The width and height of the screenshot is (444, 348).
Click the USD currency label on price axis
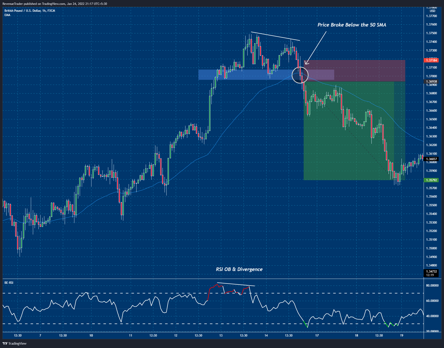pos(432,11)
